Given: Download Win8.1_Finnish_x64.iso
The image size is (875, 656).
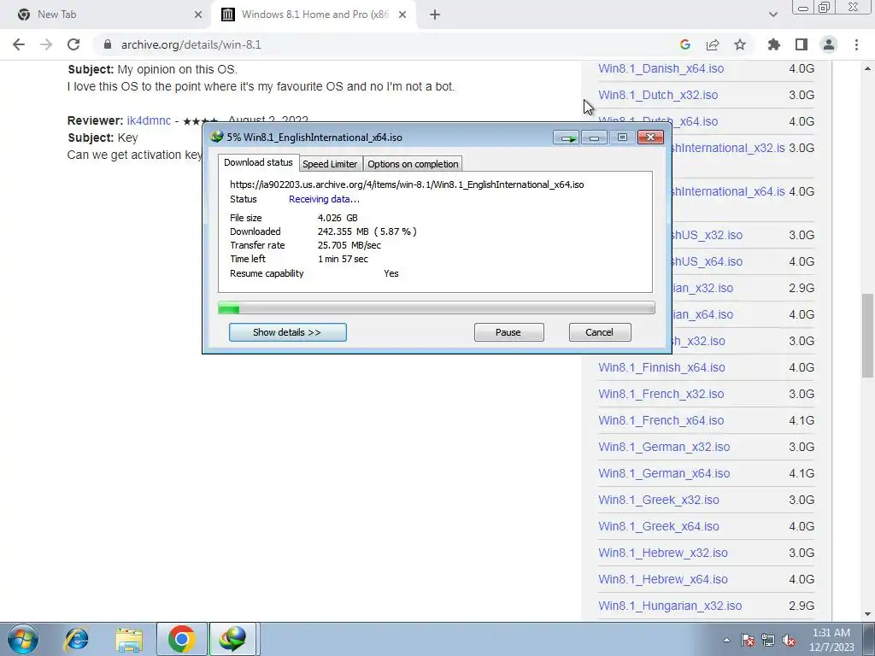Looking at the screenshot, I should [x=661, y=367].
